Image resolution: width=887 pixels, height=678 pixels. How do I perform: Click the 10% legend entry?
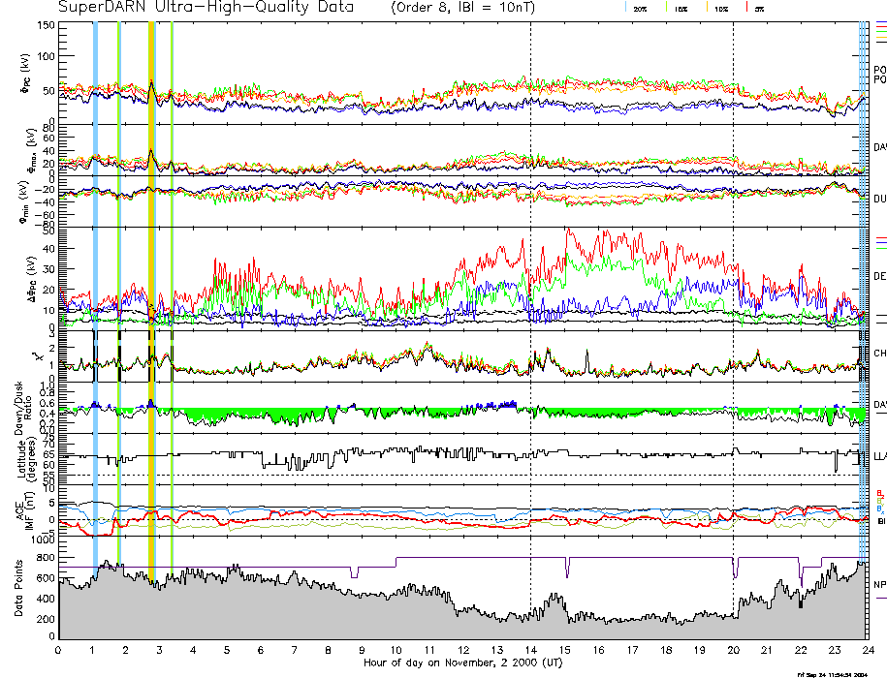tap(718, 8)
